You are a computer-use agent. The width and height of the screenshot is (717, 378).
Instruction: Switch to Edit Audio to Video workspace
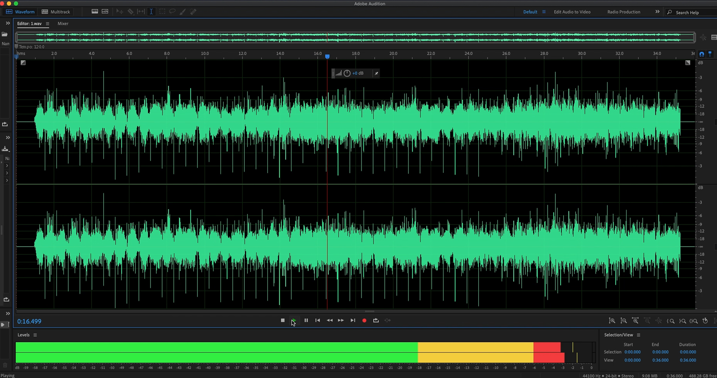click(572, 12)
